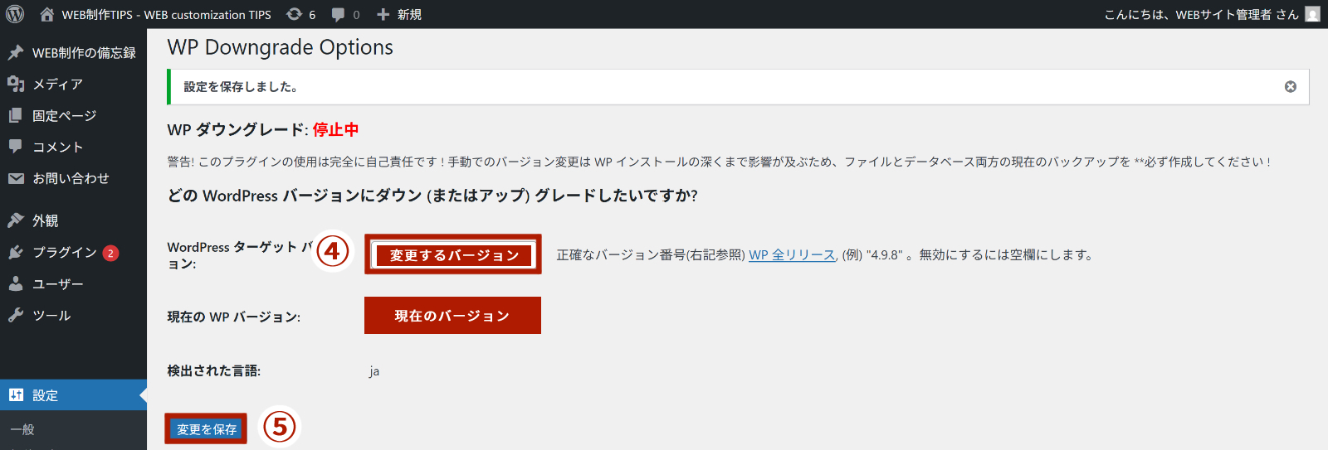1328x450 pixels.
Task: Dismiss the 設定を保存しました notice
Action: click(1290, 86)
